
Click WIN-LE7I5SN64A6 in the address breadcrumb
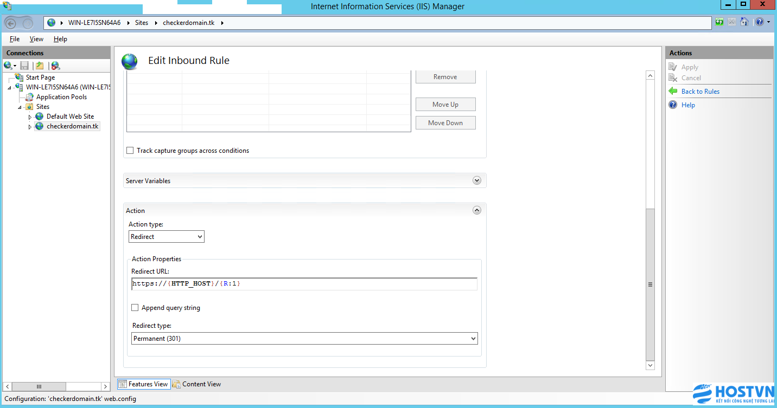point(94,23)
